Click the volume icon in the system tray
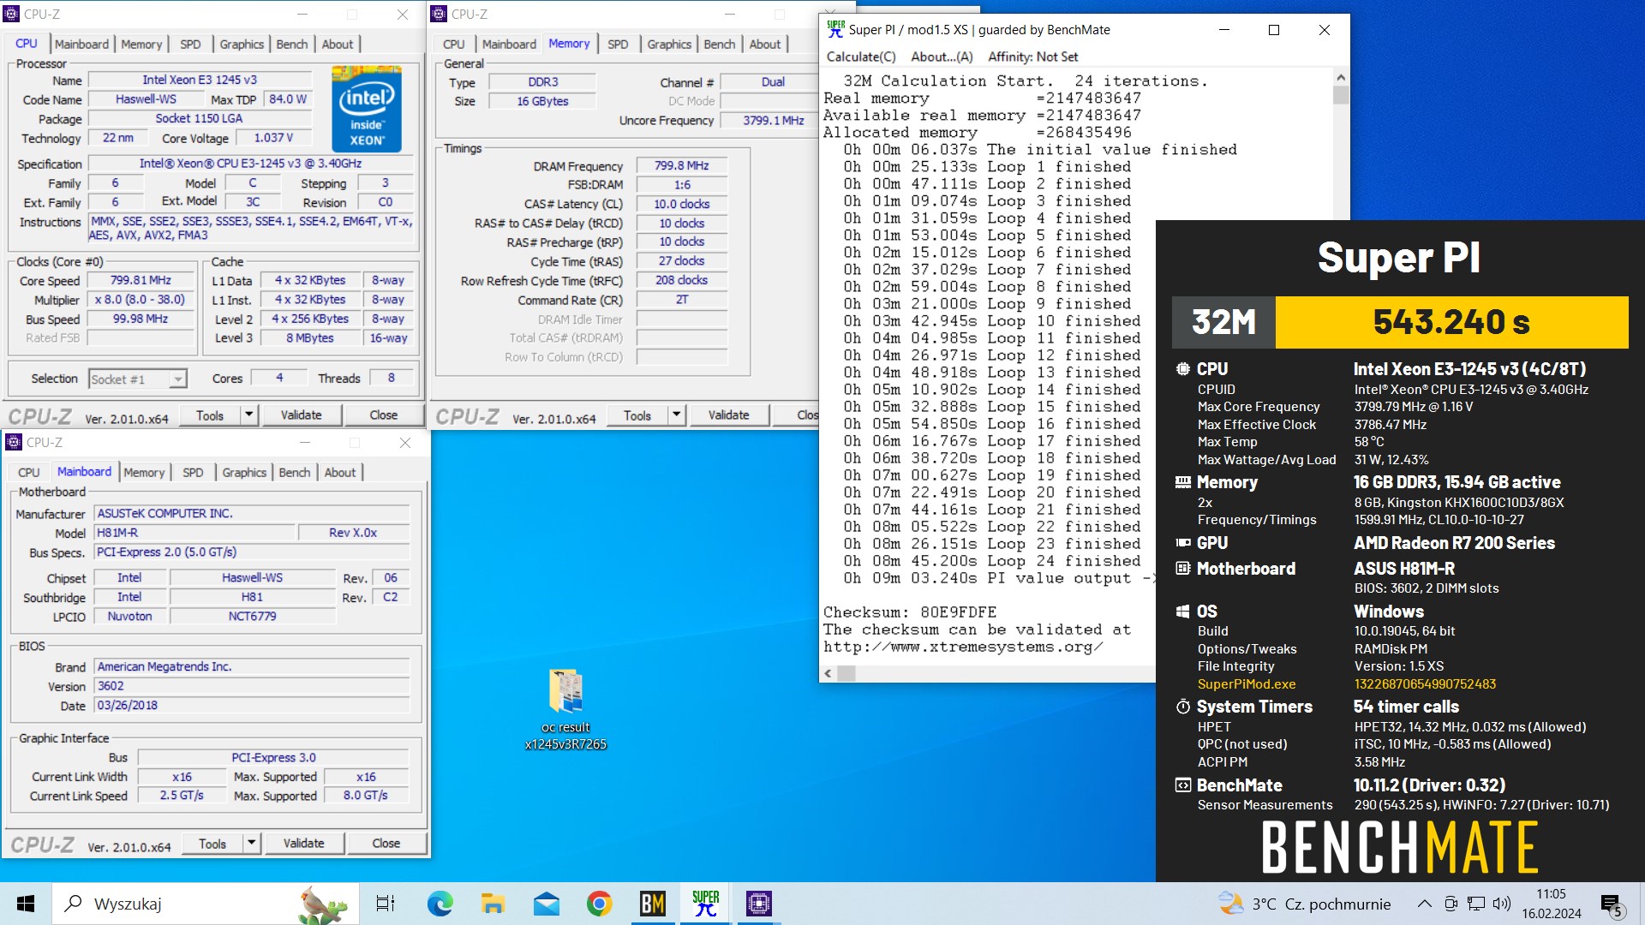The height and width of the screenshot is (925, 1645). pyautogui.click(x=1501, y=904)
